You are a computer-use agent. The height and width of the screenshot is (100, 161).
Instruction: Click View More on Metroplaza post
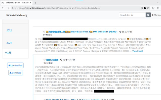137,51
